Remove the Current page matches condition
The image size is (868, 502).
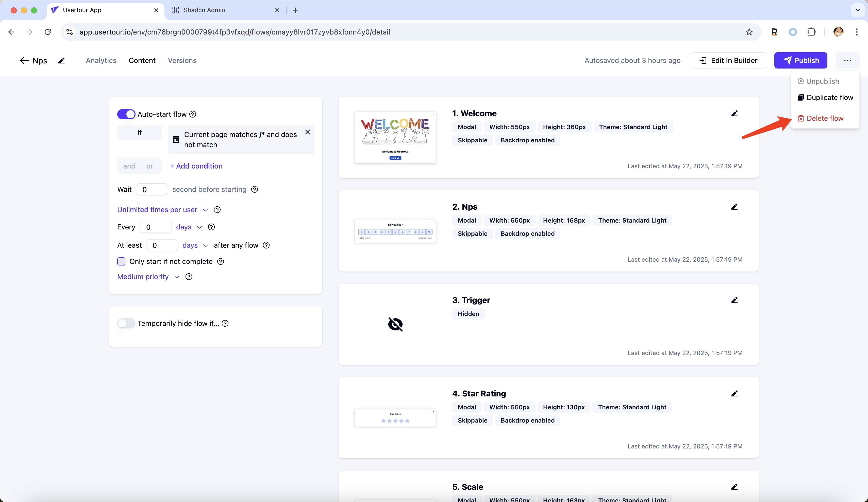[308, 132]
